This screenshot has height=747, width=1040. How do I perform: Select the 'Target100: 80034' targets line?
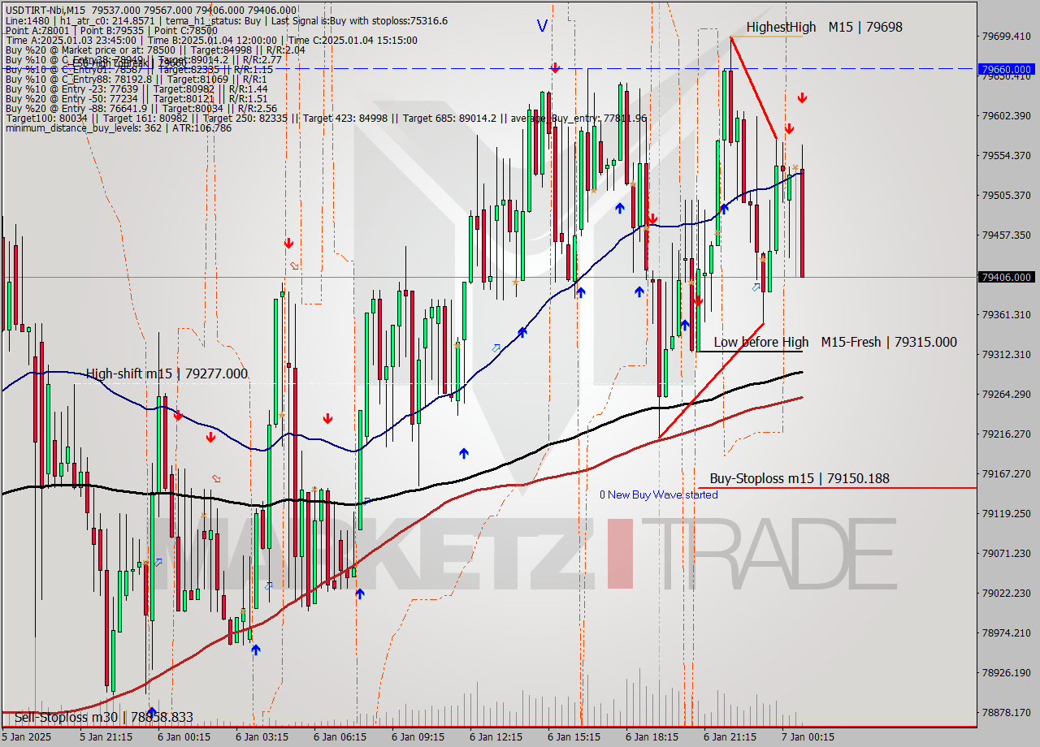coord(326,118)
